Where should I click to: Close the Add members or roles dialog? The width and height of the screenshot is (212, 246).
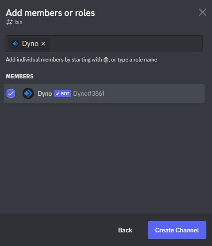coord(203,12)
